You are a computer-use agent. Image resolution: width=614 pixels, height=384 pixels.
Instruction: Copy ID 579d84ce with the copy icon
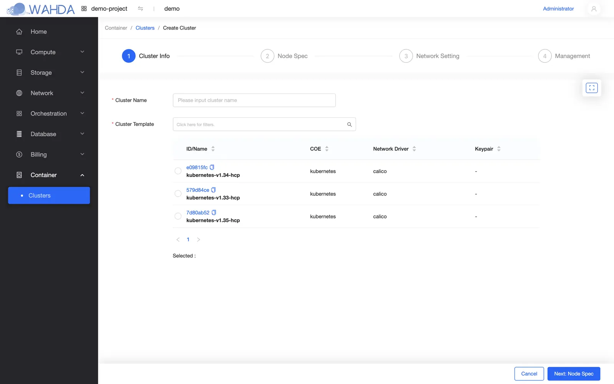click(213, 190)
